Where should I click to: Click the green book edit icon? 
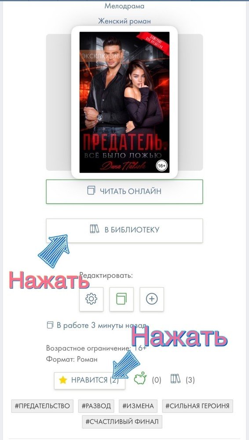(121, 299)
